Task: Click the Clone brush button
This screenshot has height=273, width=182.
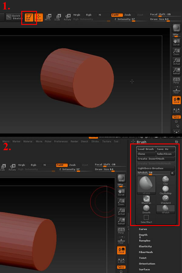Action: point(146,154)
